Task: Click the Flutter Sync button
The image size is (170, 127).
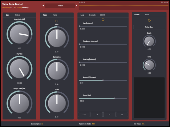Action: coord(149,27)
